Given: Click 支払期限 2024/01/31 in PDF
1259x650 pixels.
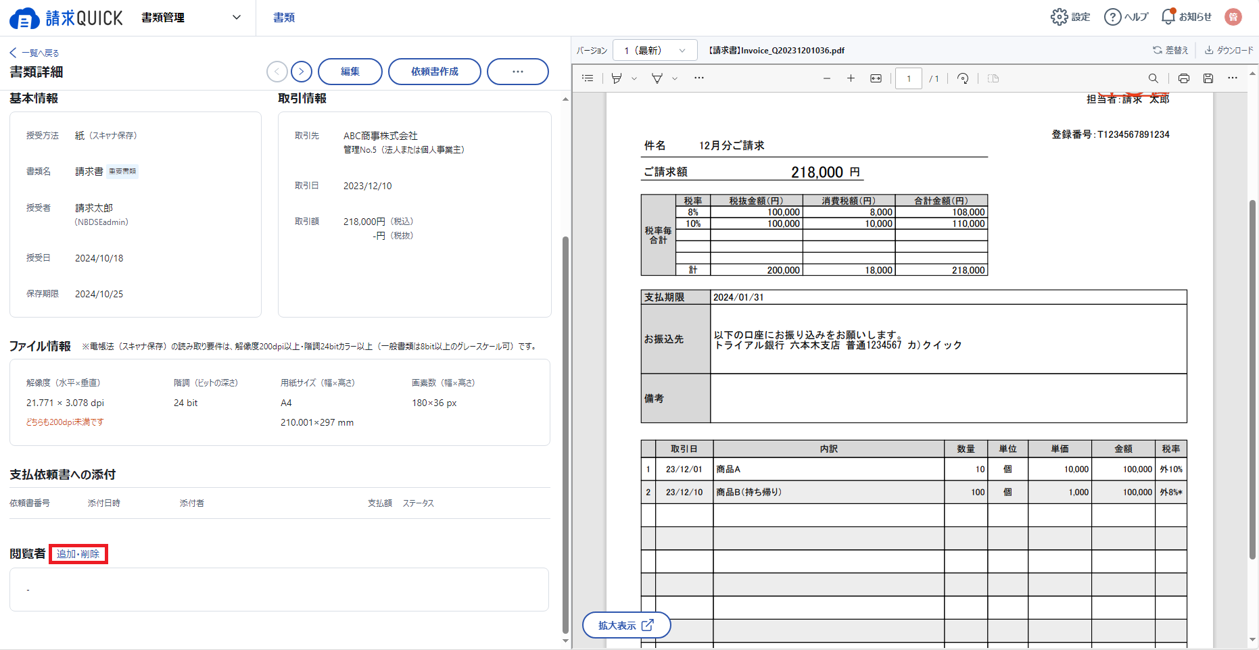Looking at the screenshot, I should [913, 297].
